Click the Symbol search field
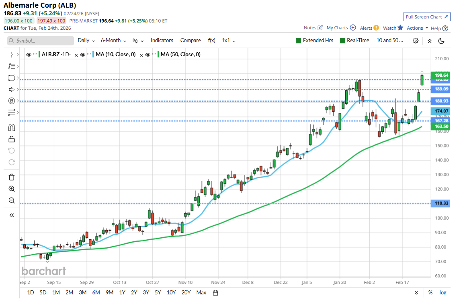461x300 pixels. coord(41,41)
